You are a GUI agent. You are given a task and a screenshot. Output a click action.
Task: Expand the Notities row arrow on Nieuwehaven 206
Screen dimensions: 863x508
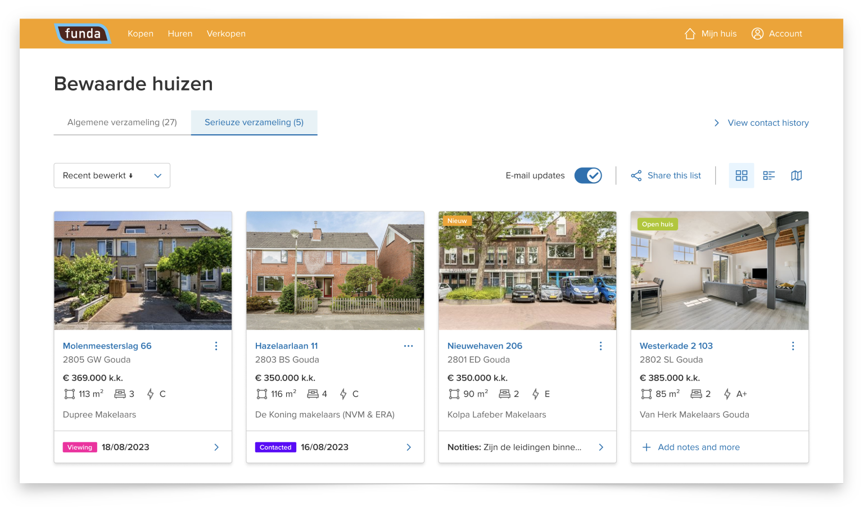click(601, 447)
